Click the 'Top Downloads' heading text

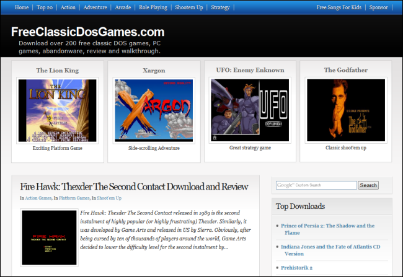point(300,206)
